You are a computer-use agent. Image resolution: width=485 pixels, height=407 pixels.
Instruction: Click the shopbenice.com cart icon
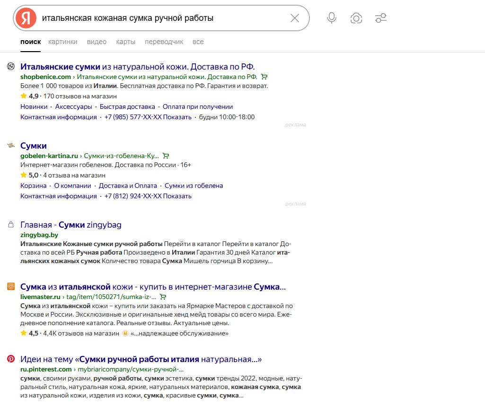(264, 77)
